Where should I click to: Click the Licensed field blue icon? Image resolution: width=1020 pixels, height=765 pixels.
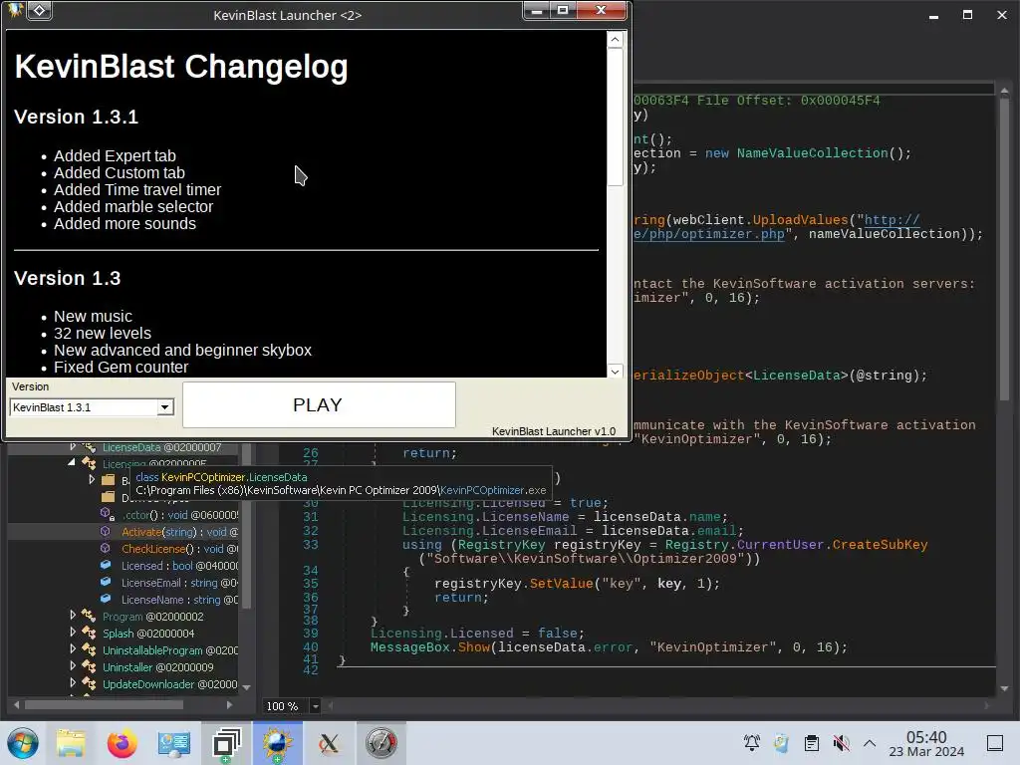106,565
